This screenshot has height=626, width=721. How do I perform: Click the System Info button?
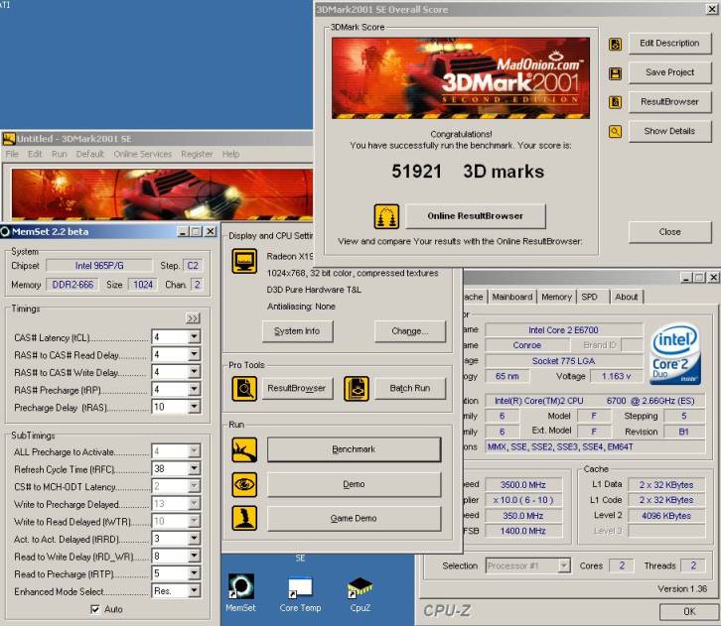[297, 331]
